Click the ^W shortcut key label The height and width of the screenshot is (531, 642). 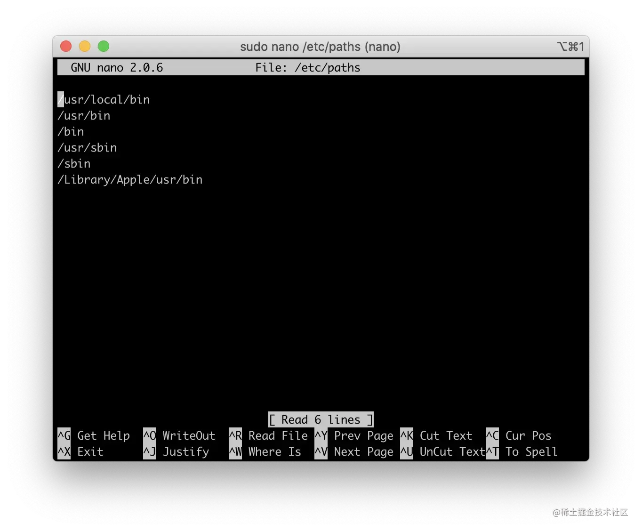pyautogui.click(x=235, y=451)
